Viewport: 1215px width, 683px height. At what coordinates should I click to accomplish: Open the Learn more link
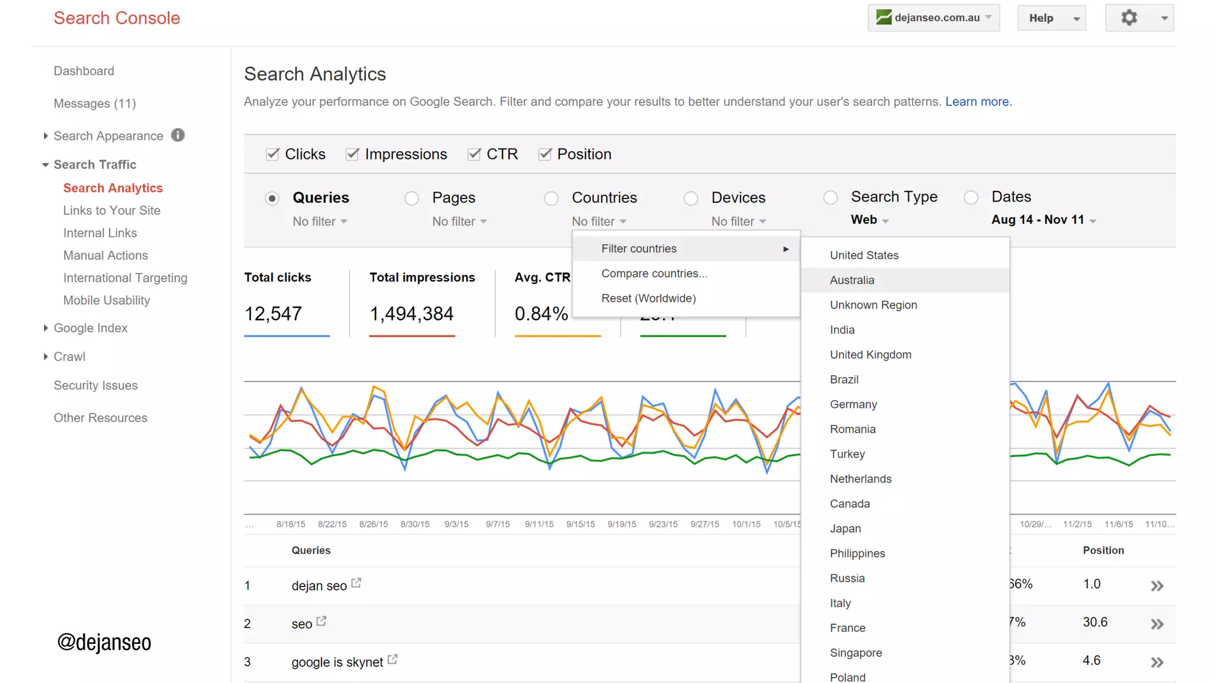pyautogui.click(x=978, y=101)
